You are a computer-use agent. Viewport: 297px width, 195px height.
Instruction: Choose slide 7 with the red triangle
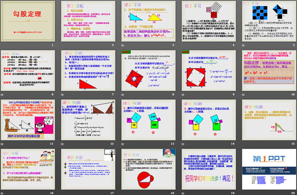pyautogui.click(x=87, y=70)
